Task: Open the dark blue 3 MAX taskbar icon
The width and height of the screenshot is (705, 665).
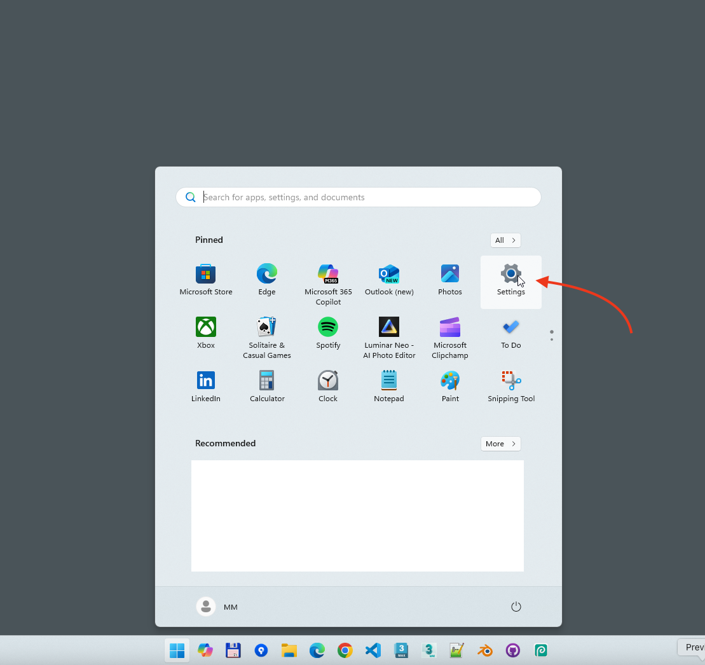Action: (401, 650)
